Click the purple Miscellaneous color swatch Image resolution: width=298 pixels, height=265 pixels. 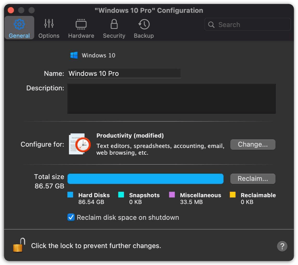(172, 195)
